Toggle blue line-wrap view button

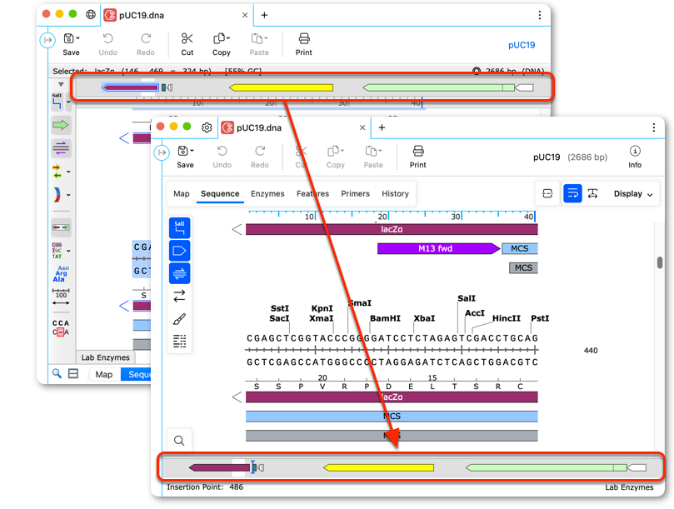(572, 193)
